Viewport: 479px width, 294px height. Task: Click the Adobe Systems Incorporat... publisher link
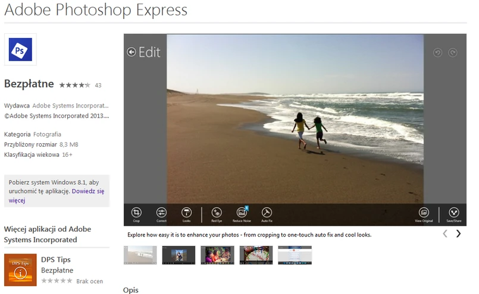point(70,106)
